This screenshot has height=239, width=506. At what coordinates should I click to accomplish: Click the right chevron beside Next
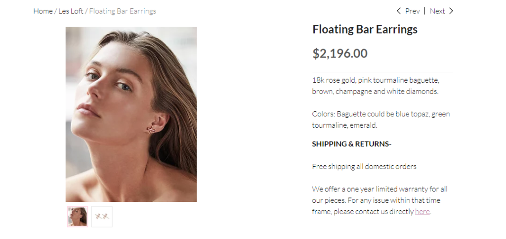[451, 11]
